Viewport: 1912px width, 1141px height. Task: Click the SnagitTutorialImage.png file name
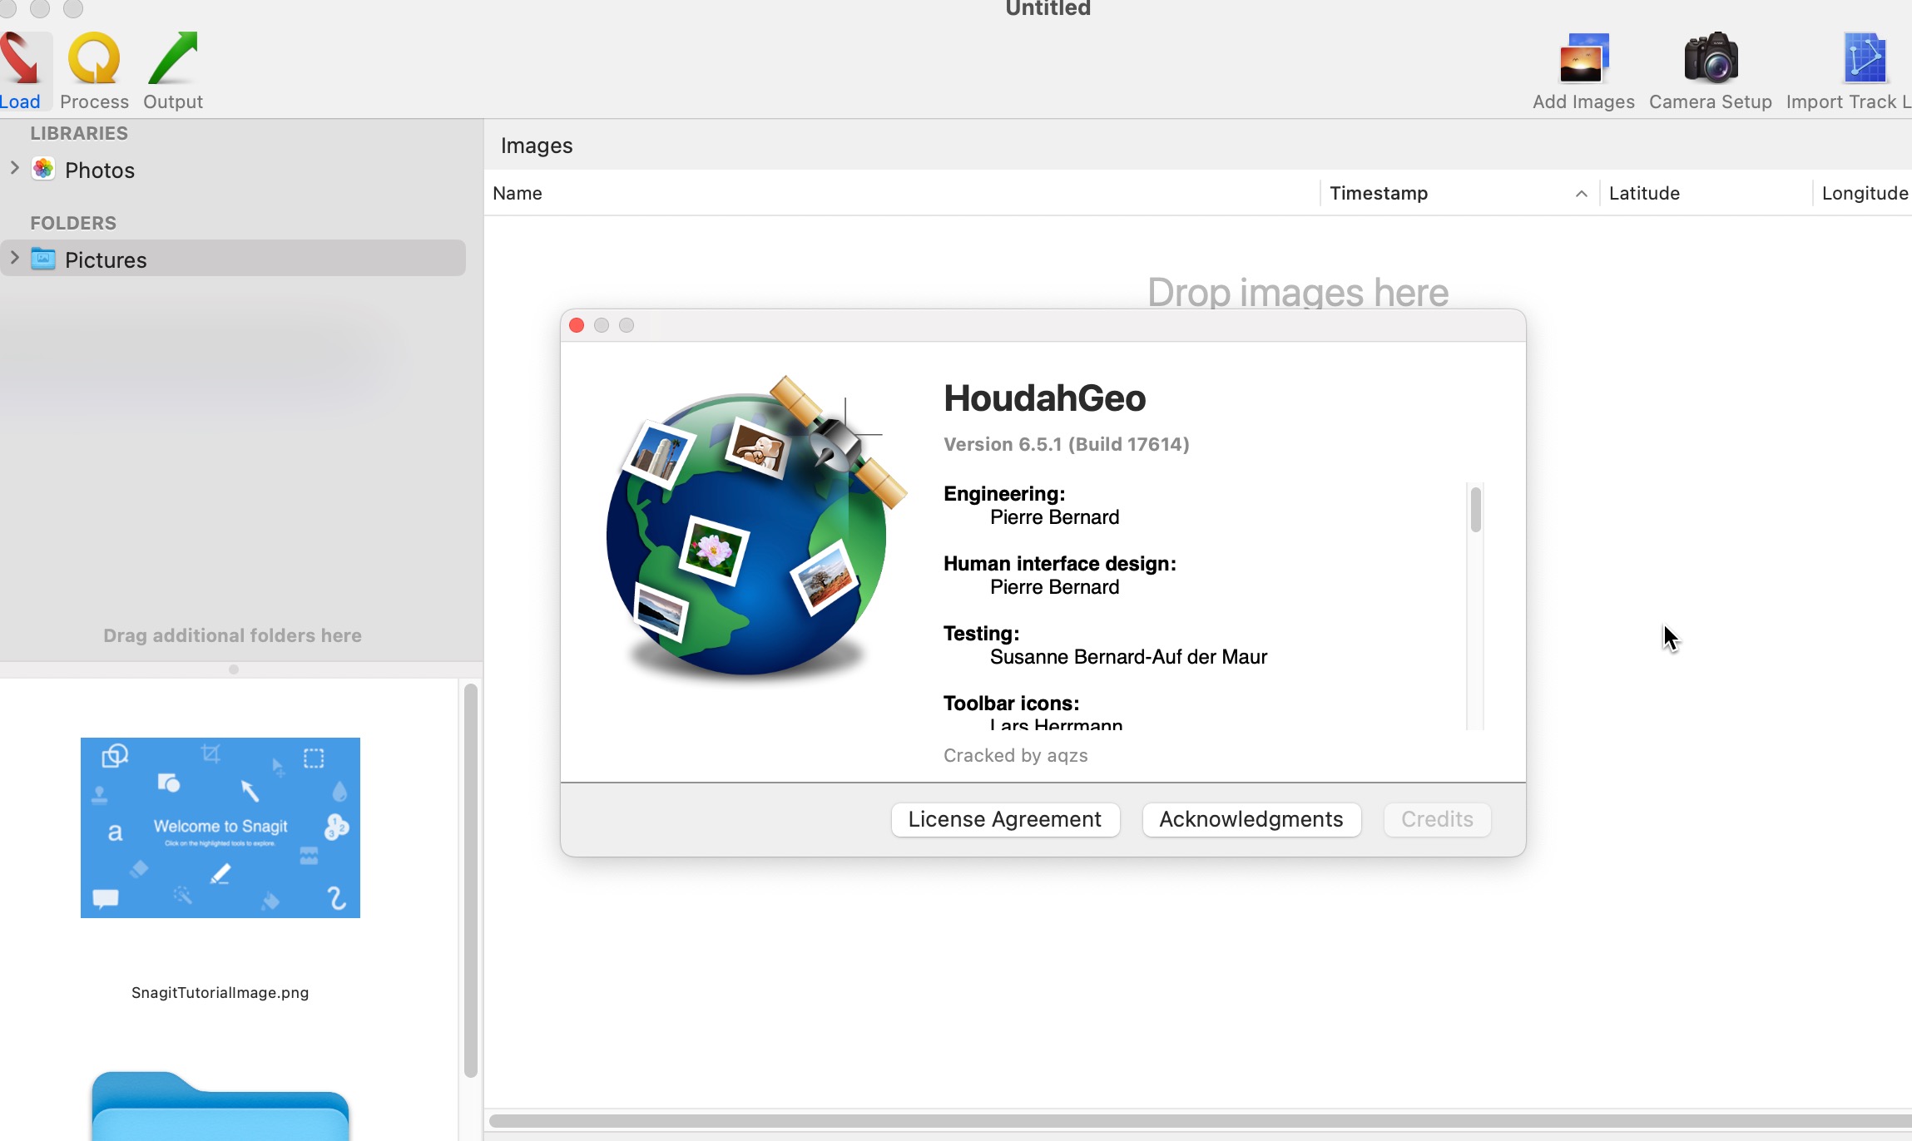point(220,992)
